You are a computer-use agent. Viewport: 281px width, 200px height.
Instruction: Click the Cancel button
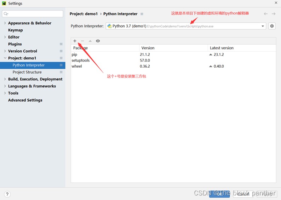click(x=243, y=194)
